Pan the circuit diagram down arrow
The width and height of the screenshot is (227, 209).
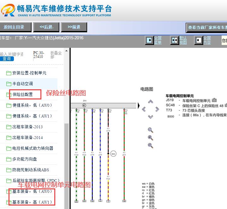coord(151,117)
